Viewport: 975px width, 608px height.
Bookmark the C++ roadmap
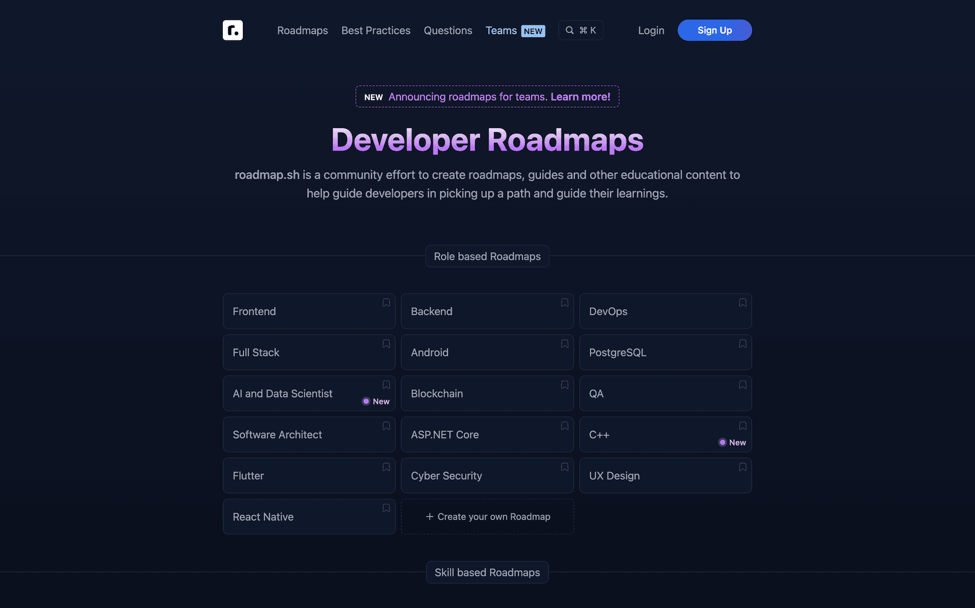742,426
